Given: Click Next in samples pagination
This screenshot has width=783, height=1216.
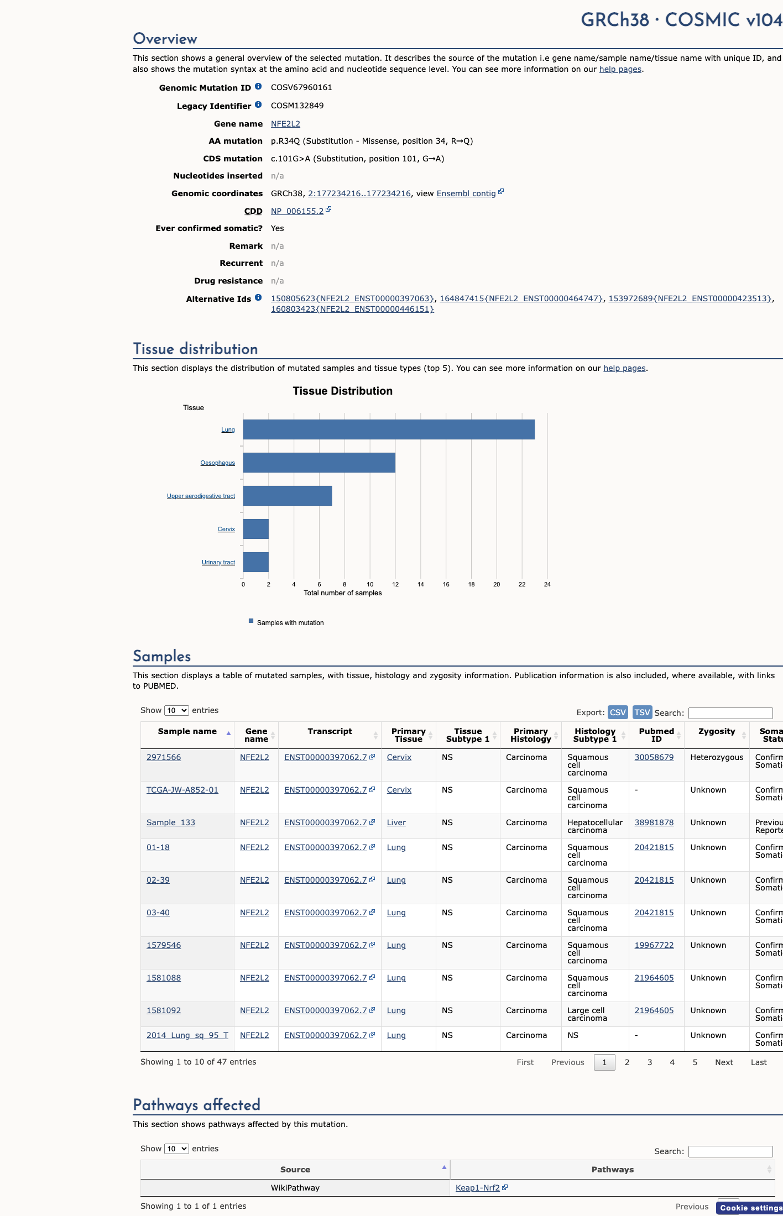Looking at the screenshot, I should click(724, 1062).
